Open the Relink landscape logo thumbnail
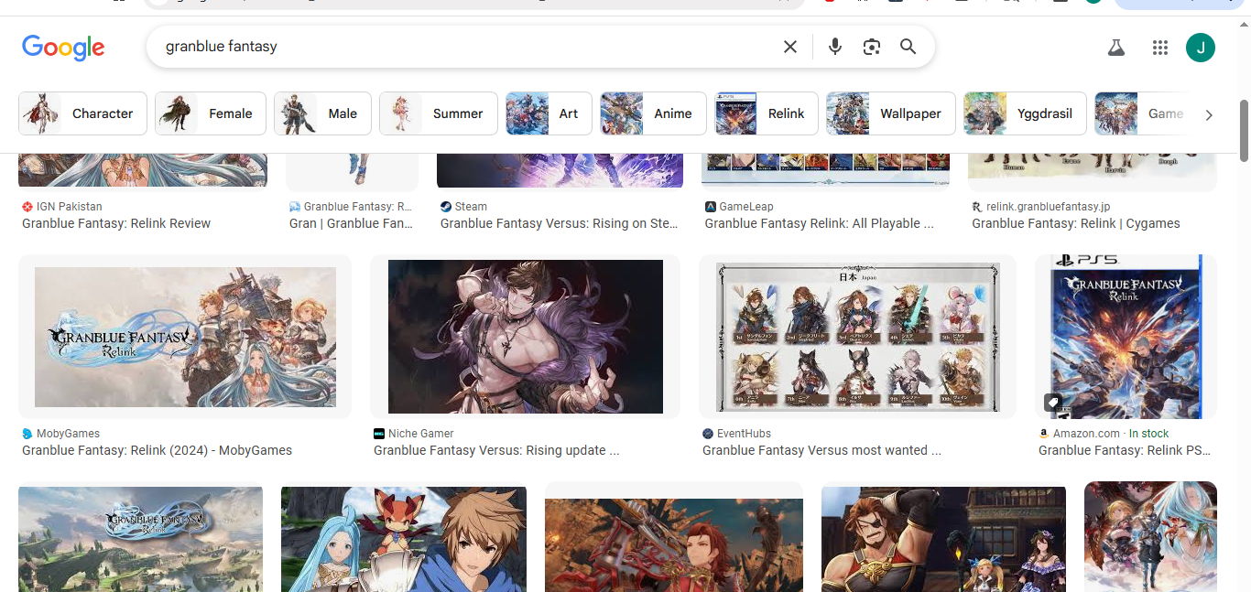Screen dimensions: 1251x592 point(140,539)
